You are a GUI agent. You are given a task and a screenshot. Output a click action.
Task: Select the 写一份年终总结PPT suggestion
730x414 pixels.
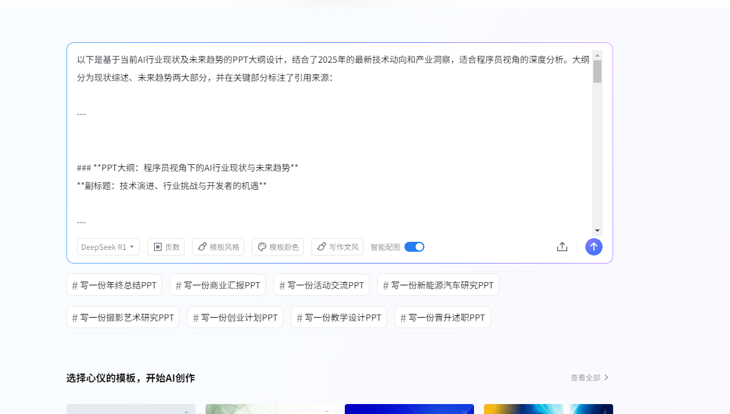click(x=114, y=285)
